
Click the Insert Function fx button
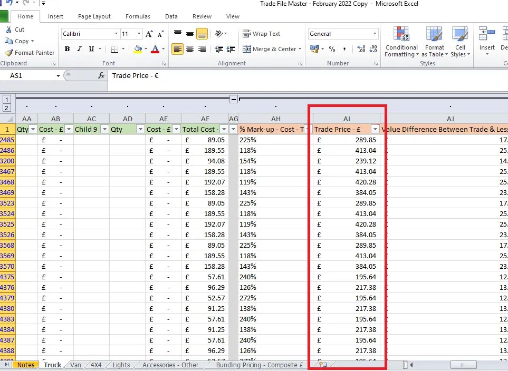point(101,76)
